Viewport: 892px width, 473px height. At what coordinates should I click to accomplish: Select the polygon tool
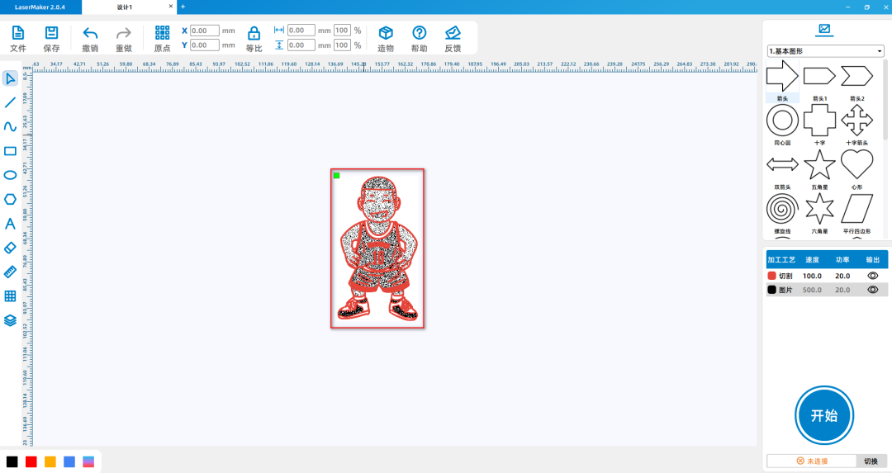pyautogui.click(x=10, y=199)
